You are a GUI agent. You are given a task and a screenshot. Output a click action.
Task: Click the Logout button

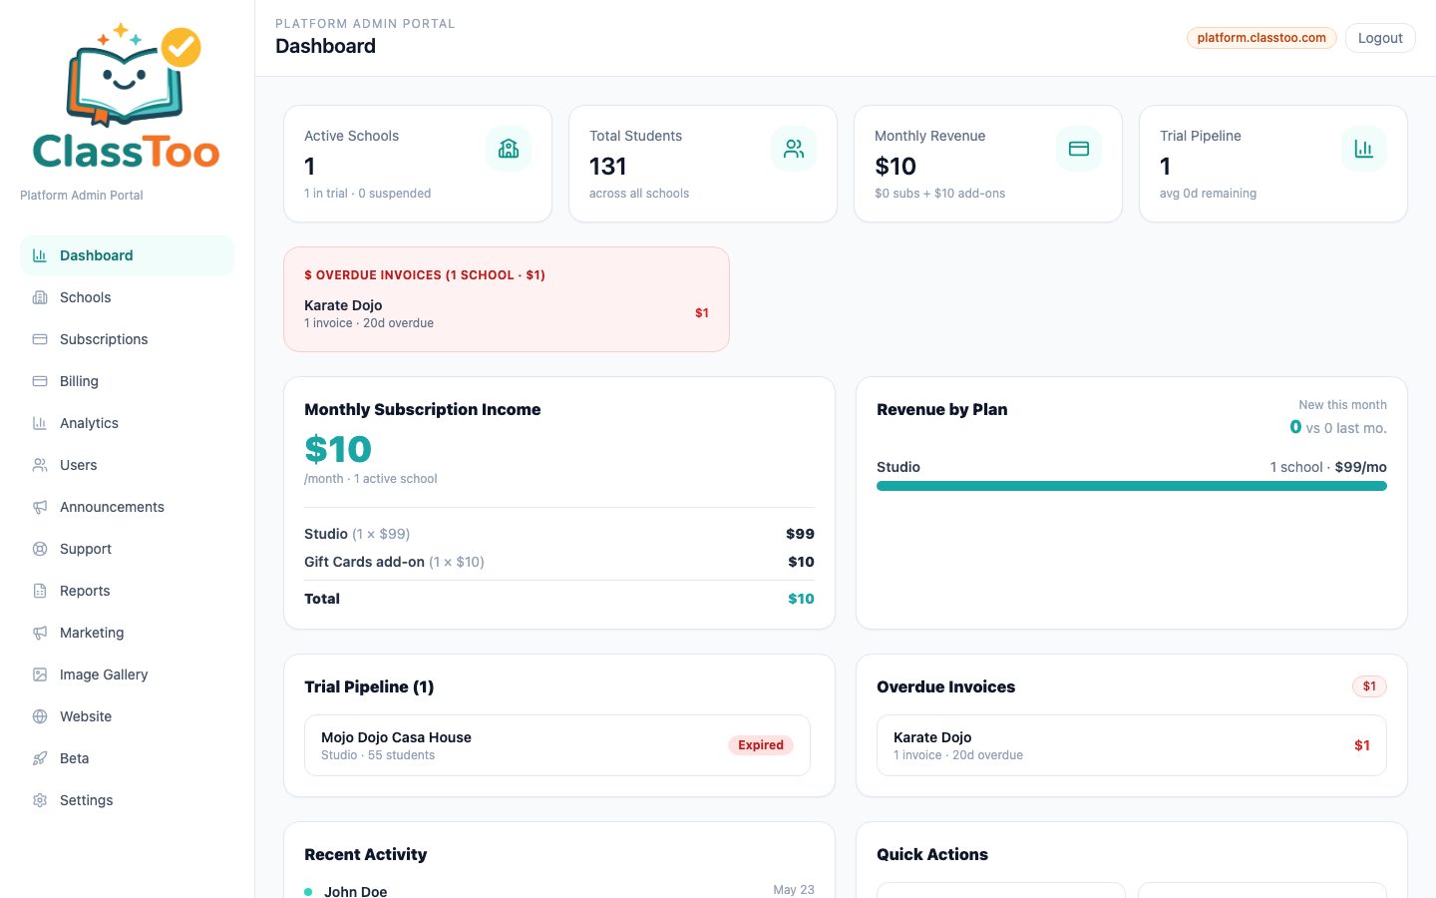pyautogui.click(x=1380, y=38)
